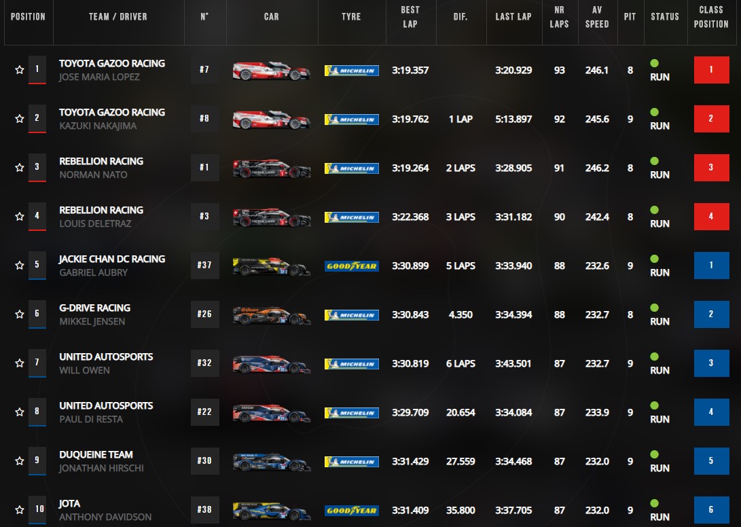Sort by the Tyre column header
The height and width of the screenshot is (527, 741).
point(351,16)
